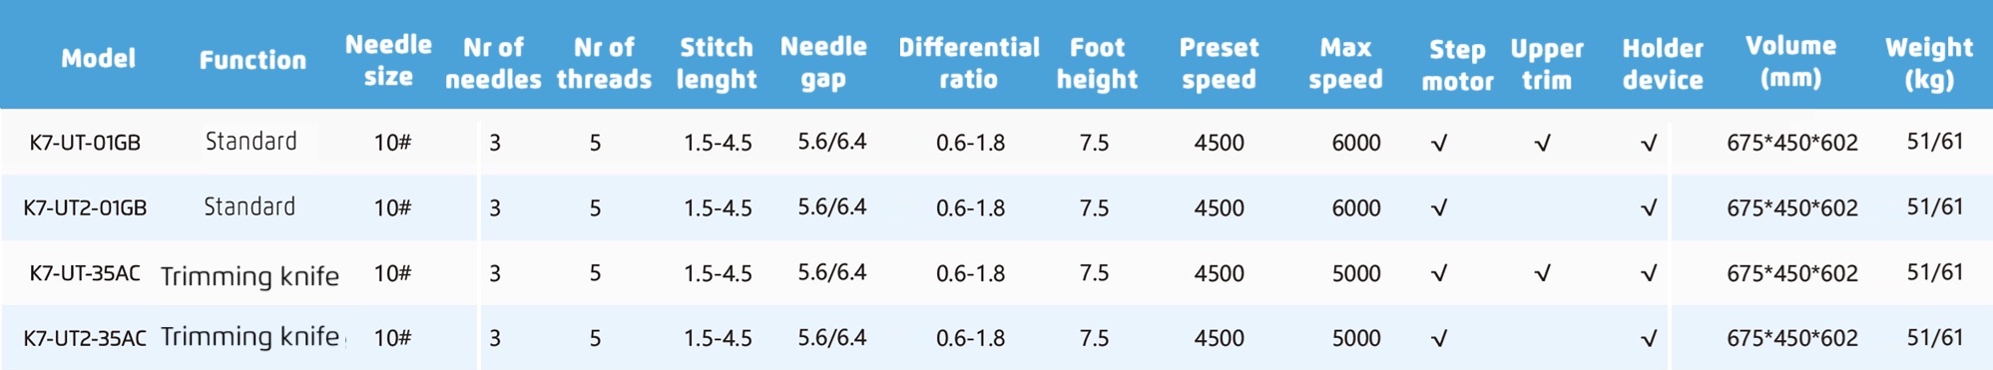Click the Upper trim checkmark for K7-UT-35AC

tap(1542, 273)
